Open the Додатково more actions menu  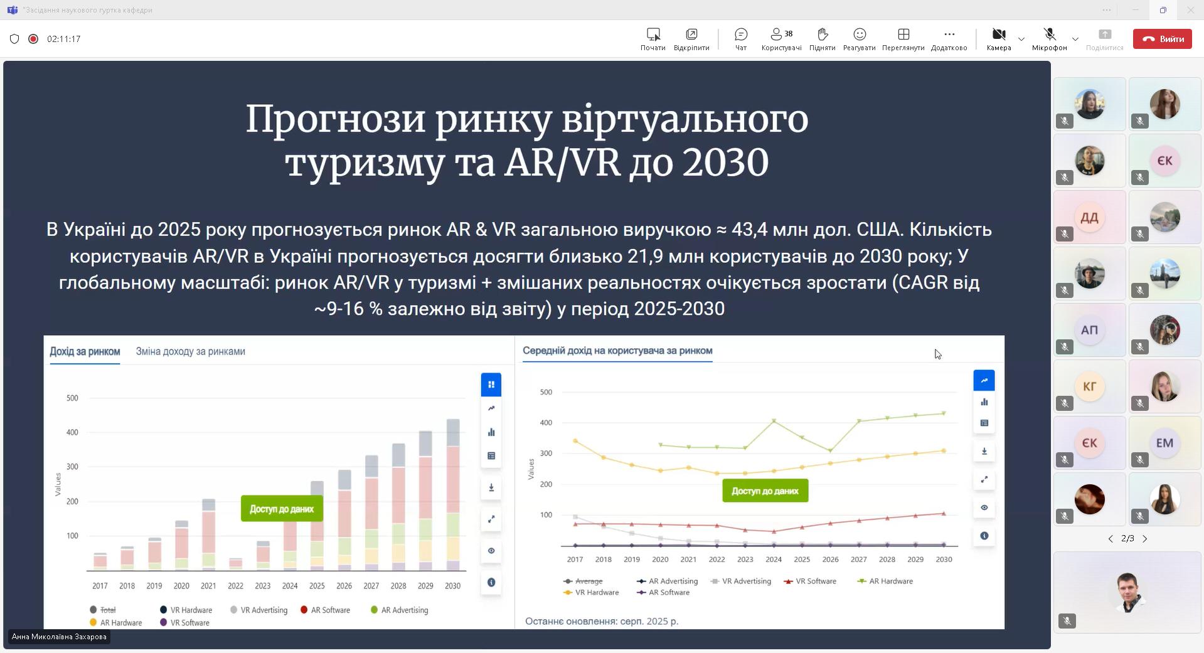pyautogui.click(x=949, y=39)
